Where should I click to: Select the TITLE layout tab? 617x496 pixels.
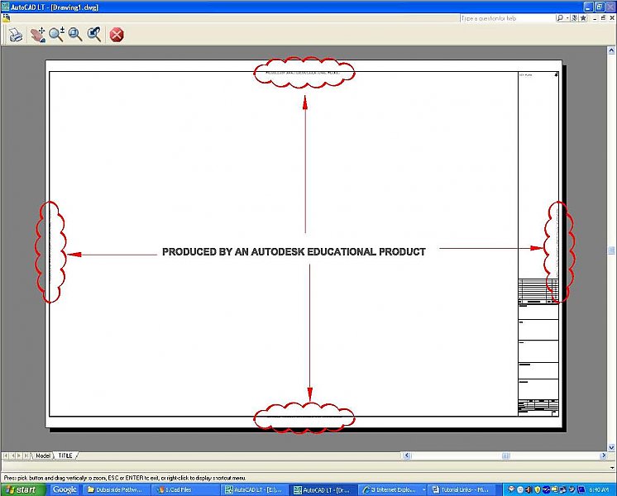click(x=64, y=455)
